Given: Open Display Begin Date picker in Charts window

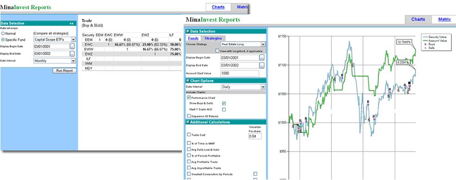Looking at the screenshot, I should pyautogui.click(x=262, y=57).
